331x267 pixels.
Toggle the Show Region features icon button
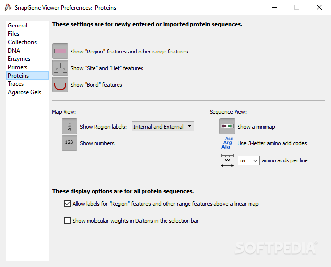[60, 51]
